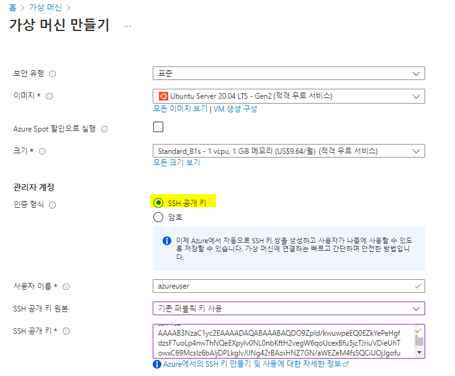
Task: Open the 보안 유형 dropdown
Action: (x=289, y=73)
